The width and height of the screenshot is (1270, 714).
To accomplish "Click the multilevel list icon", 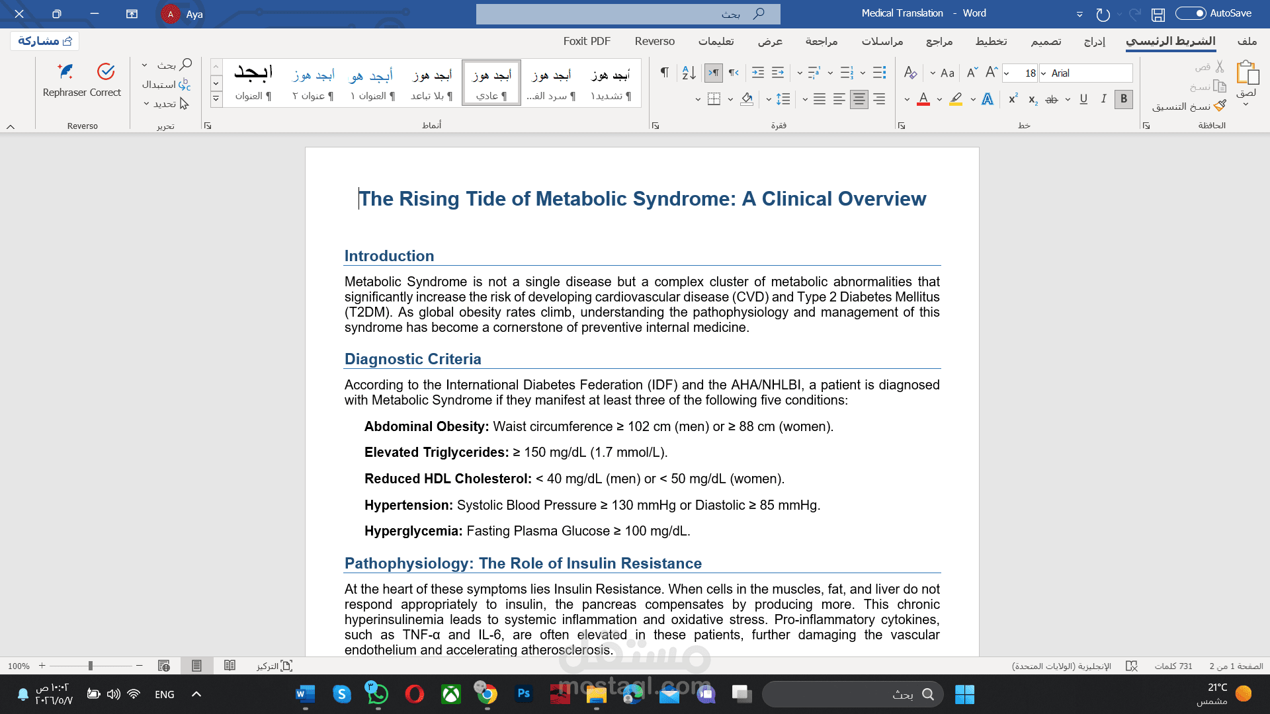I will [814, 73].
